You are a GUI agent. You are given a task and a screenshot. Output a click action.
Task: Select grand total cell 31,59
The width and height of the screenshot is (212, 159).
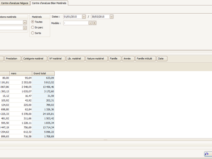pyautogui.click(x=43, y=96)
